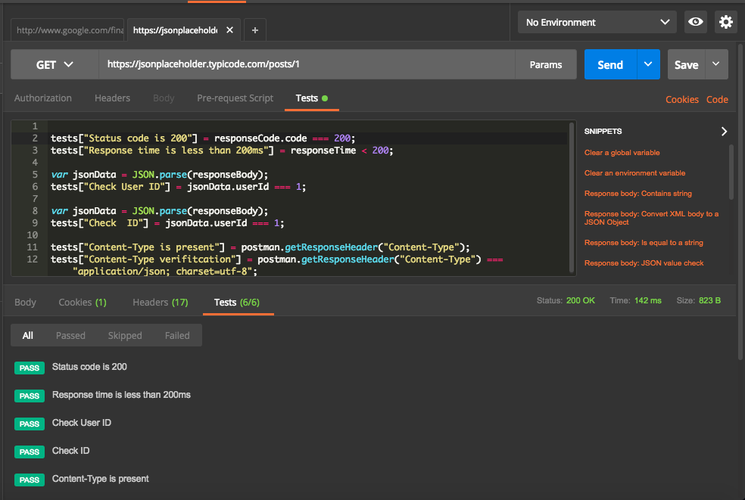This screenshot has width=745, height=500.
Task: Click the blue Send button
Action: [x=610, y=64]
